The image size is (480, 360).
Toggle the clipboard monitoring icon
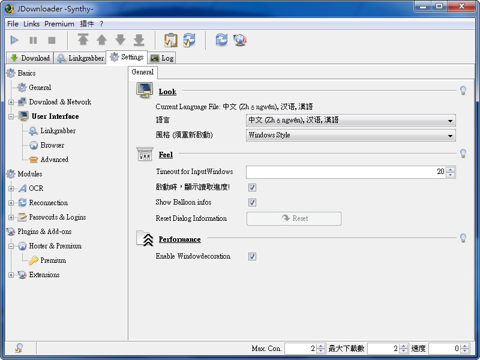tap(171, 40)
